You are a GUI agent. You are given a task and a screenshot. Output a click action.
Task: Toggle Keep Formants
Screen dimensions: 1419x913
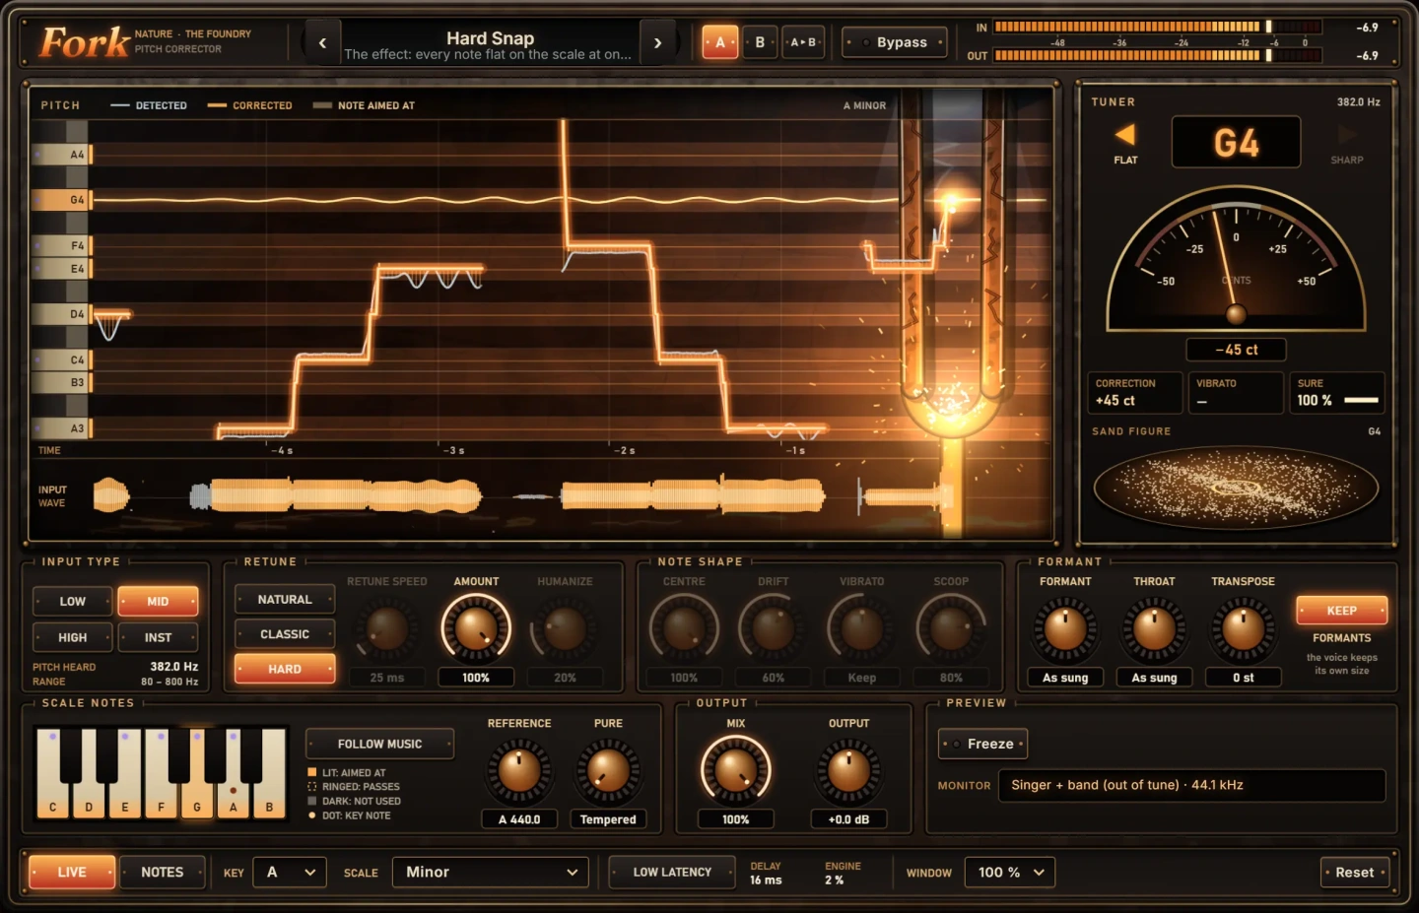tap(1341, 611)
